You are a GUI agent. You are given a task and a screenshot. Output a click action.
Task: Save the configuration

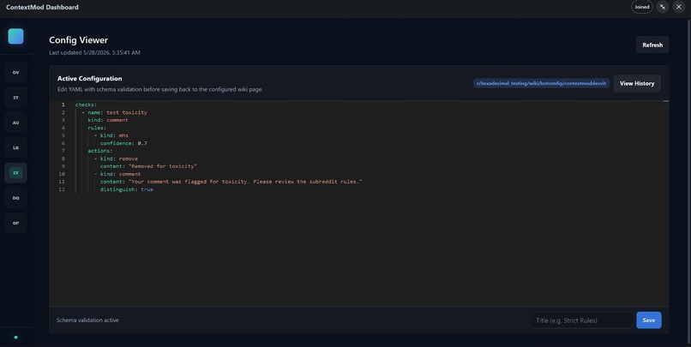pyautogui.click(x=649, y=320)
